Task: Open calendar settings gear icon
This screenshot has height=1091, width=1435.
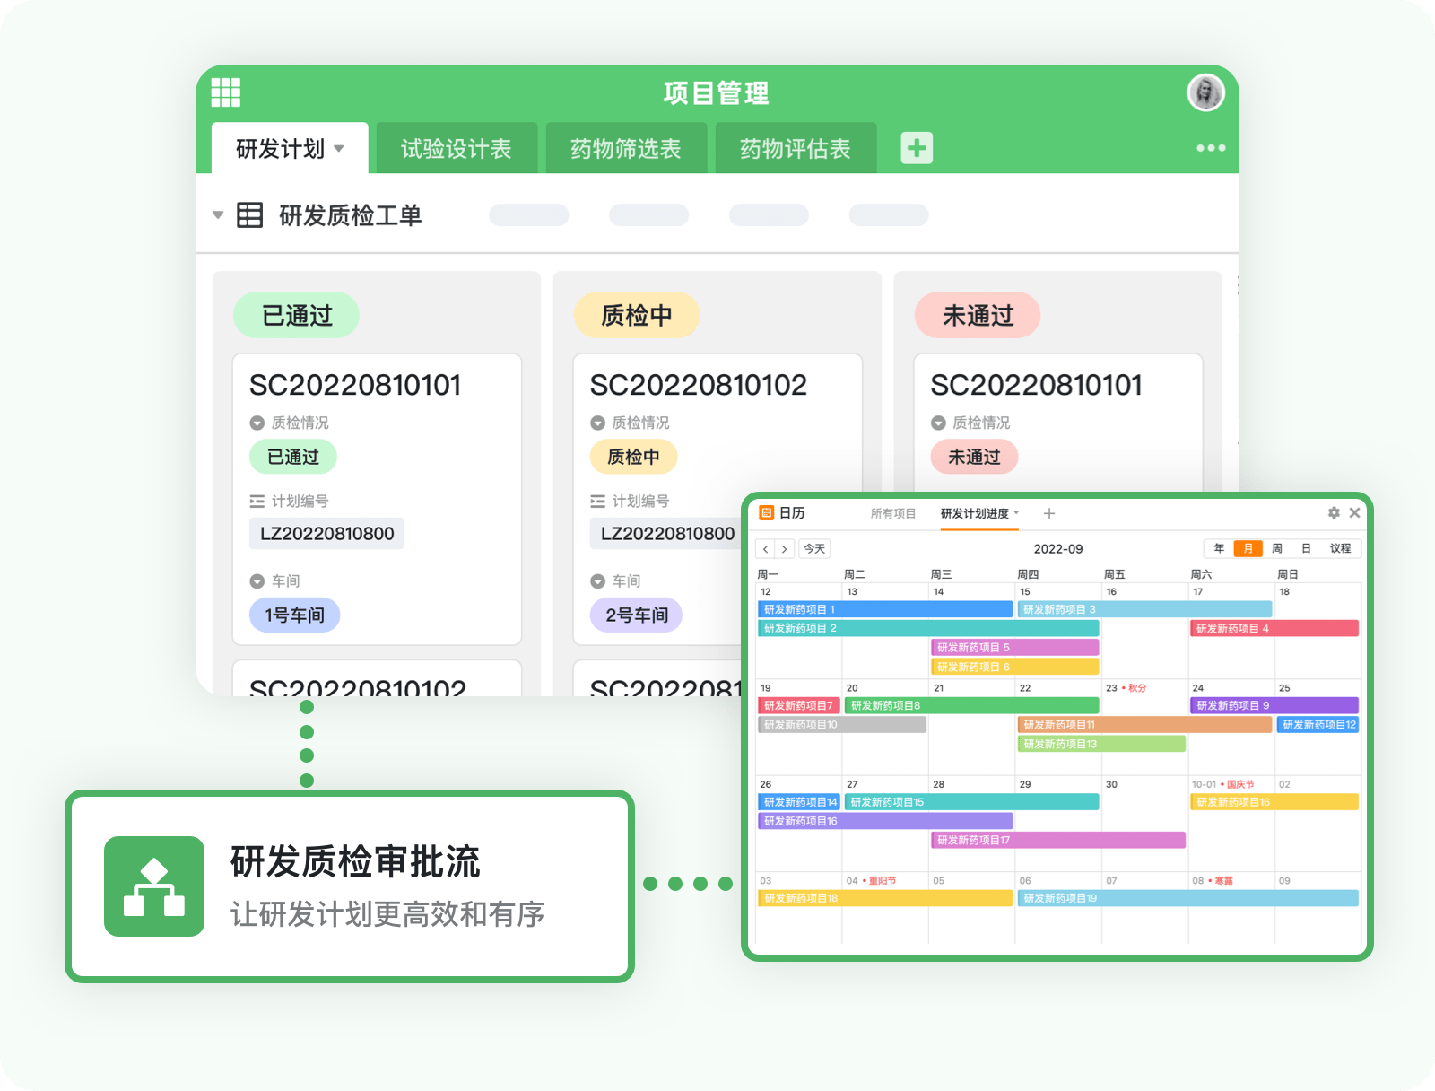Action: [1334, 513]
